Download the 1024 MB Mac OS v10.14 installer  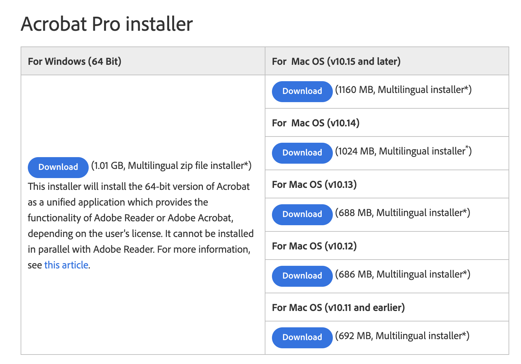[302, 153]
